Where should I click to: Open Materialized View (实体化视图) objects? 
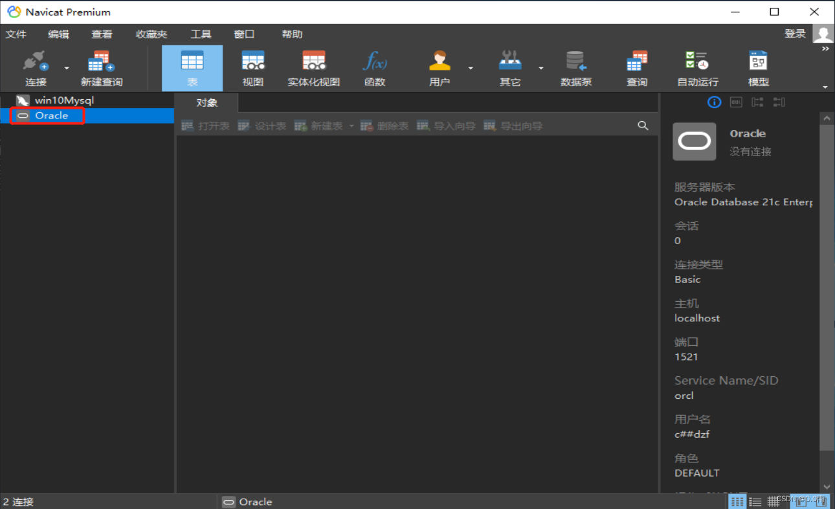[314, 68]
